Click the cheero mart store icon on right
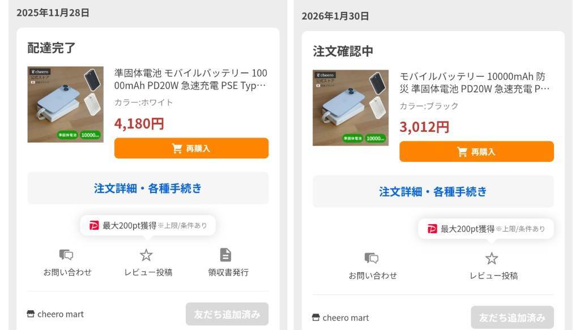Image resolution: width=580 pixels, height=330 pixels. [x=316, y=318]
